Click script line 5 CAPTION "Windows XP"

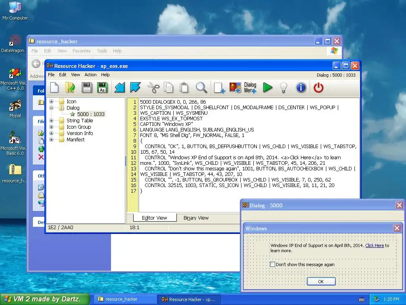(x=166, y=124)
